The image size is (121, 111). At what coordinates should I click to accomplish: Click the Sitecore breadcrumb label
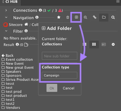tap(16, 25)
